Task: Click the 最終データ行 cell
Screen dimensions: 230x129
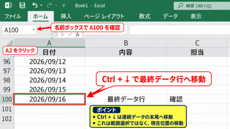Action: (x=126, y=99)
